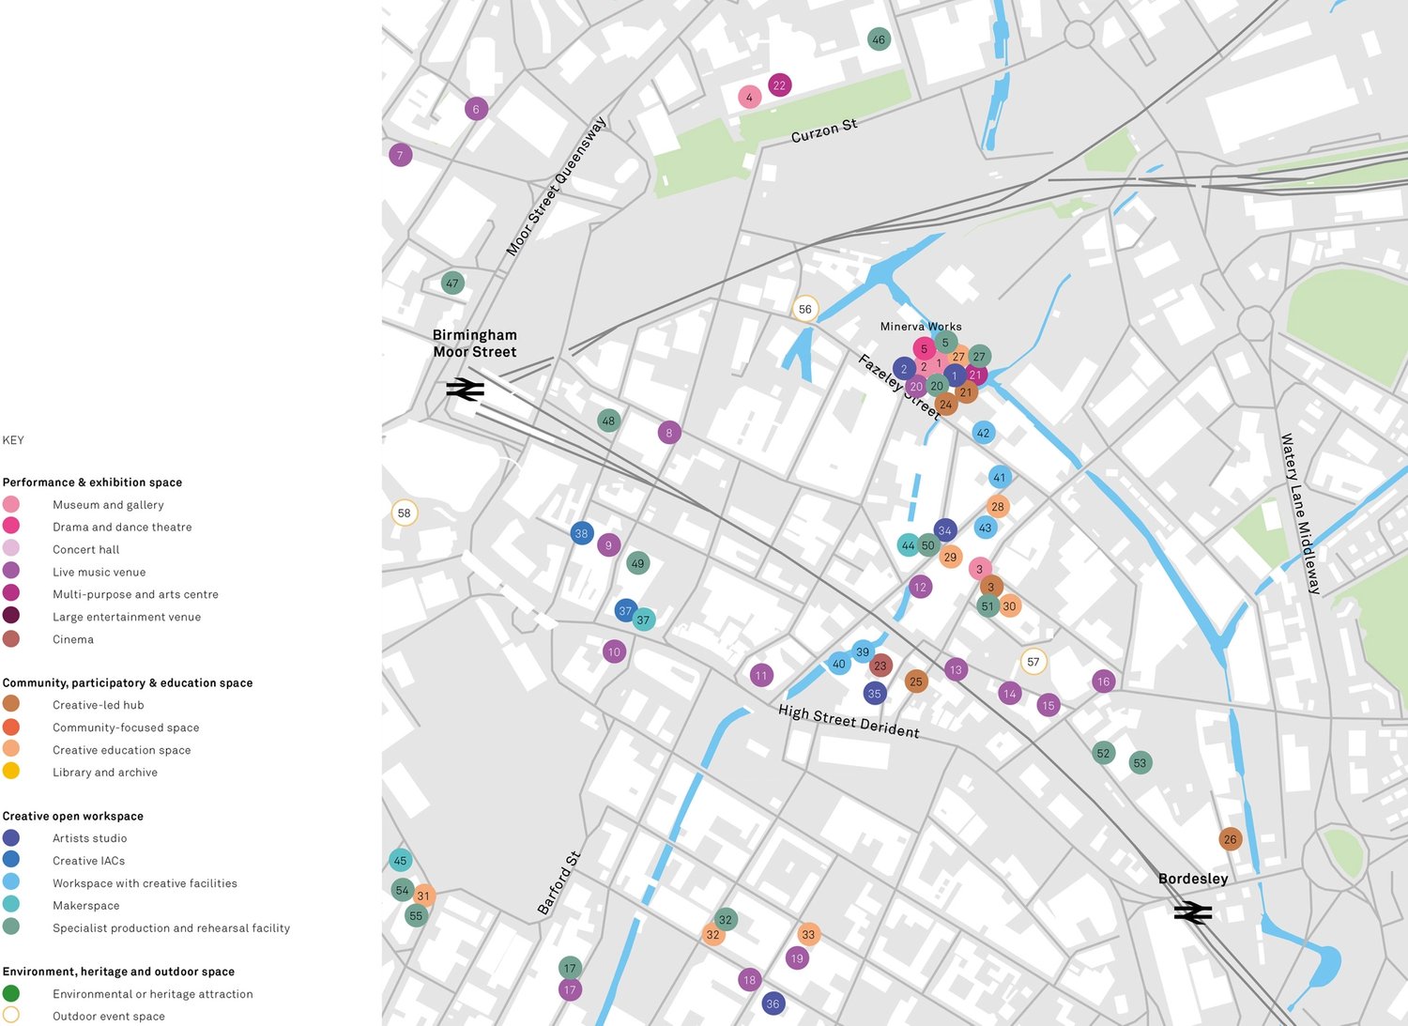
Task: Click pink marker 4 beside marker 22
Action: point(749,97)
